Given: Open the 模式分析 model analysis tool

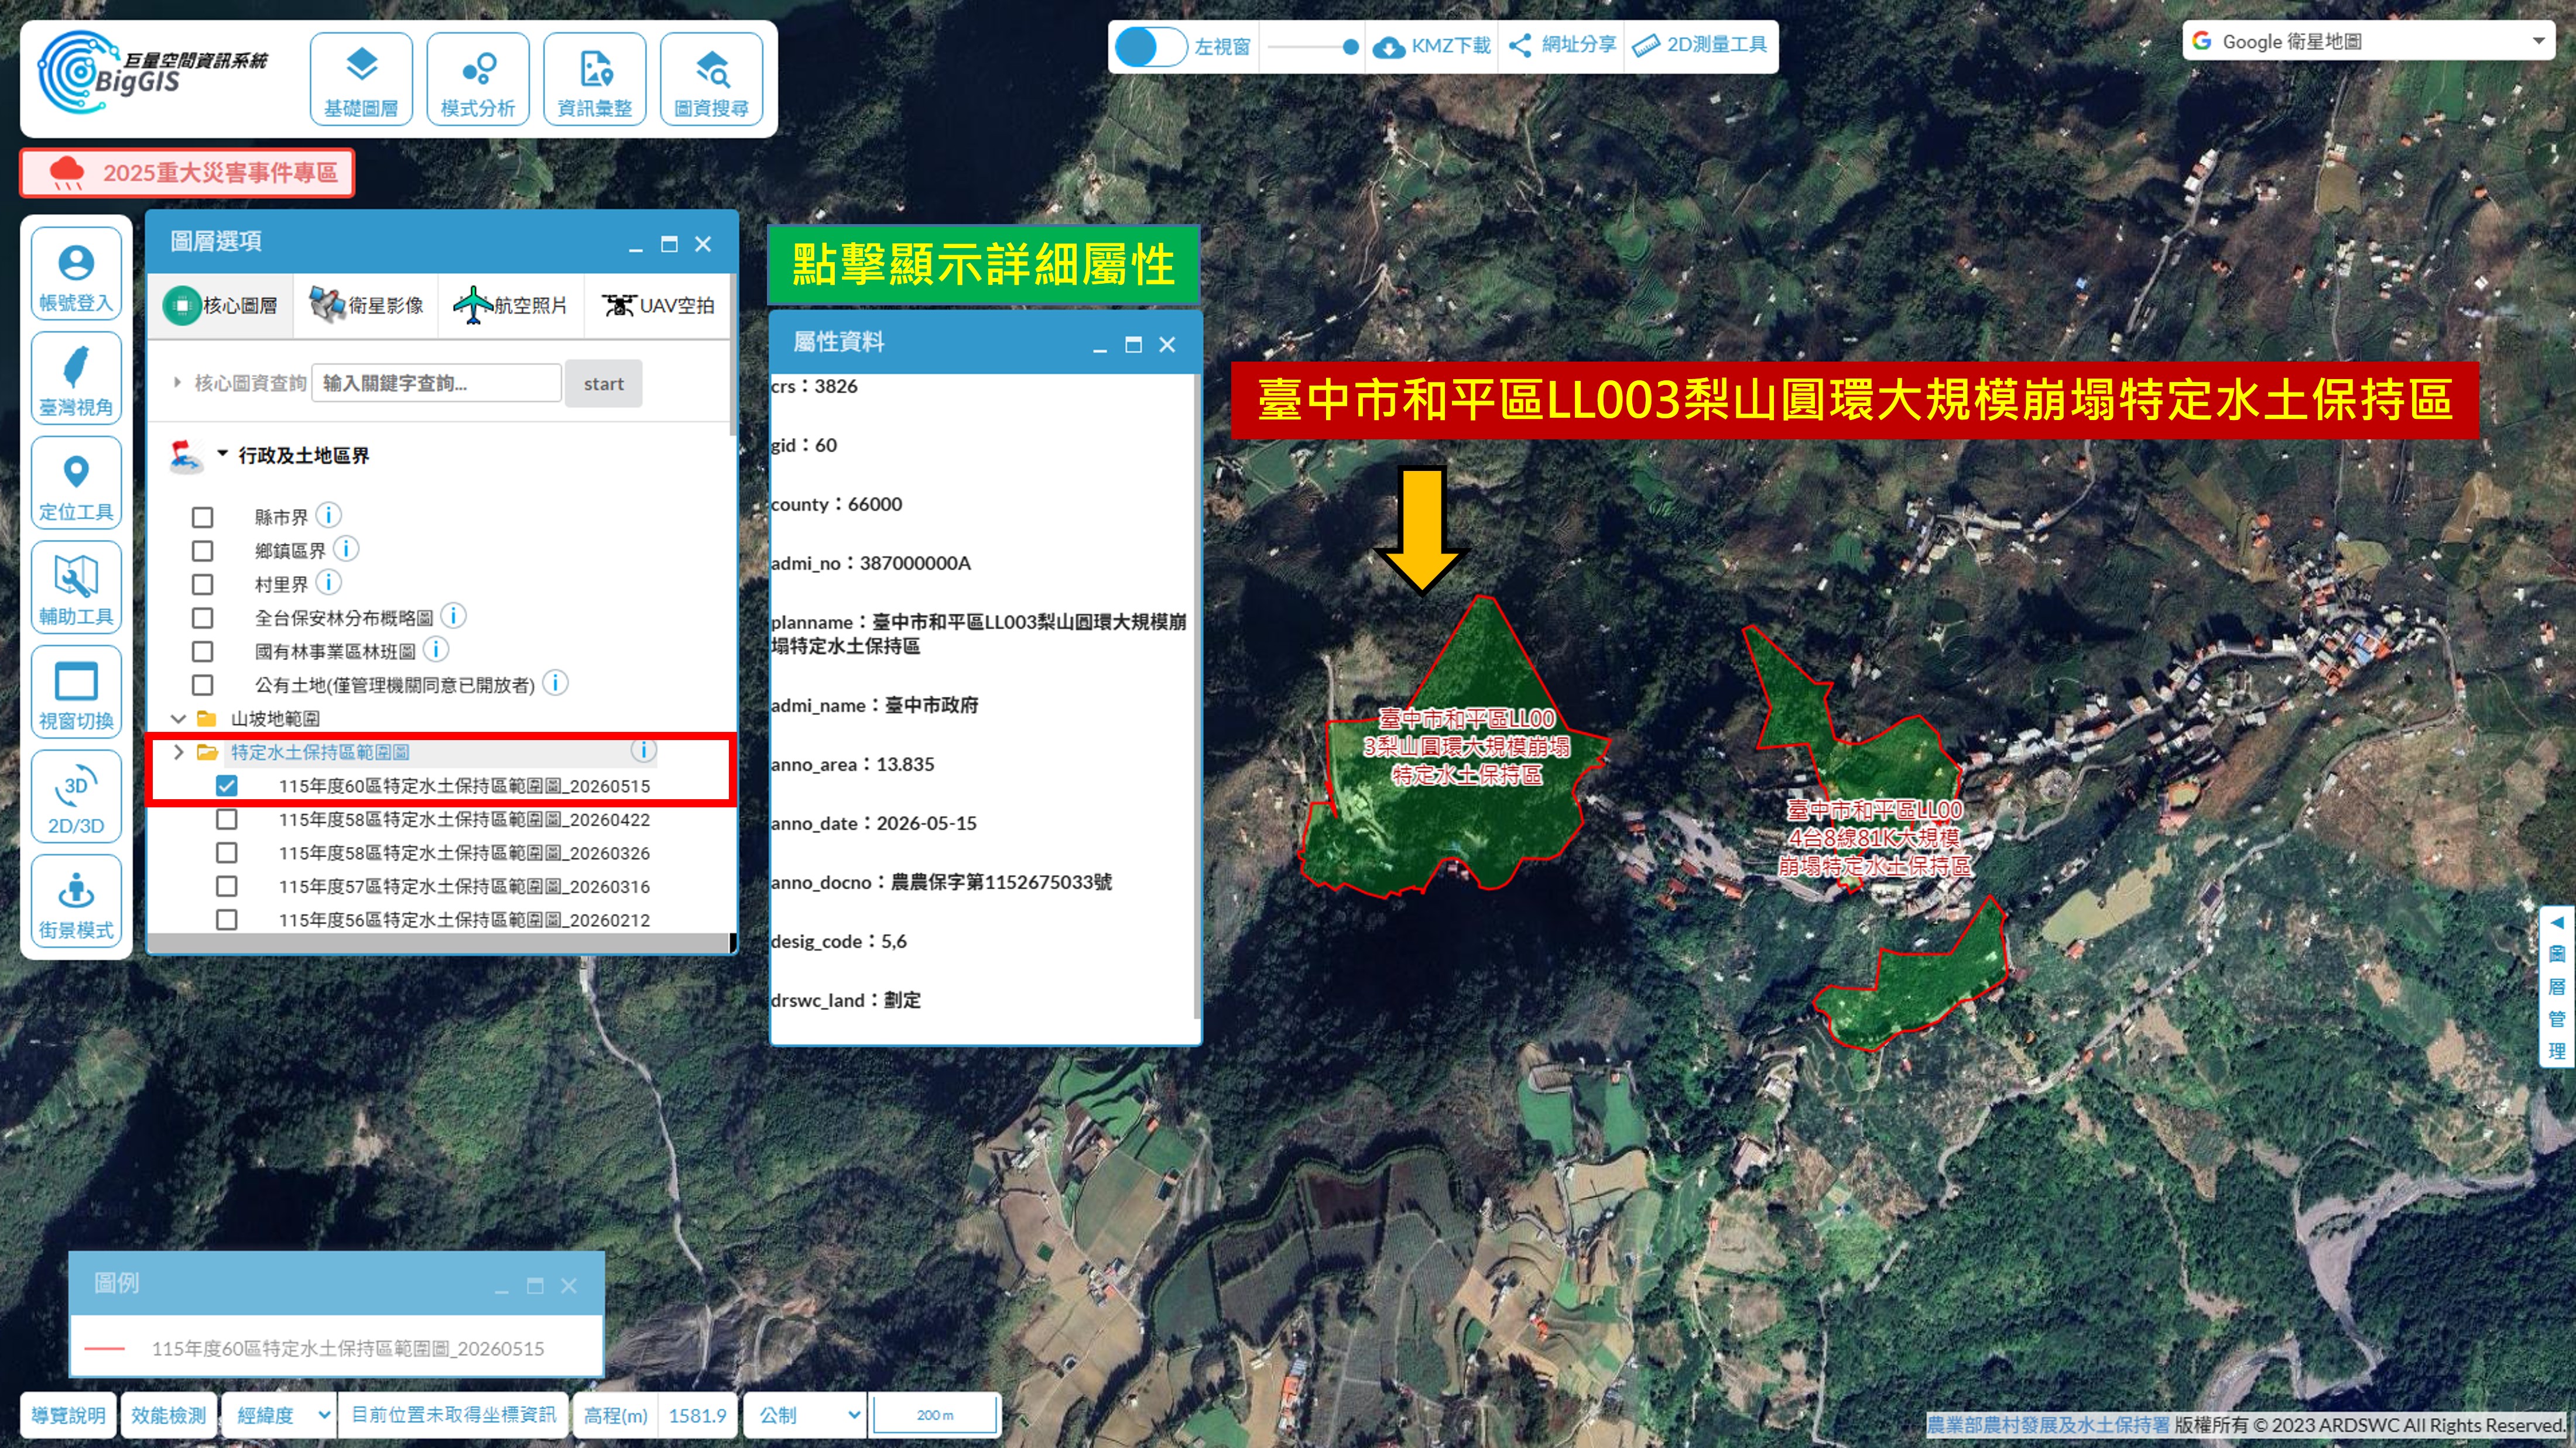Looking at the screenshot, I should (478, 79).
